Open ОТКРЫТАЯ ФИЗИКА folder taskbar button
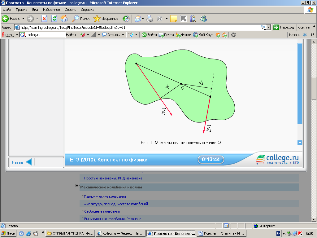The height and width of the screenshot is (238, 317). pyautogui.click(x=70, y=233)
